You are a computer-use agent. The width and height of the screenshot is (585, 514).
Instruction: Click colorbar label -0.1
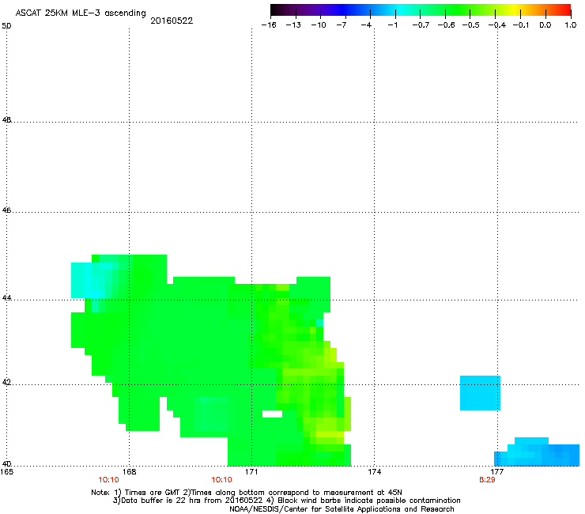pyautogui.click(x=520, y=25)
